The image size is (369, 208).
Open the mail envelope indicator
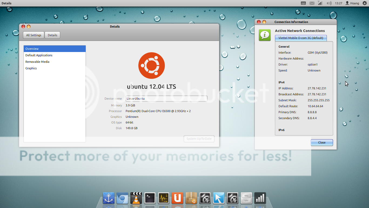click(x=312, y=3)
